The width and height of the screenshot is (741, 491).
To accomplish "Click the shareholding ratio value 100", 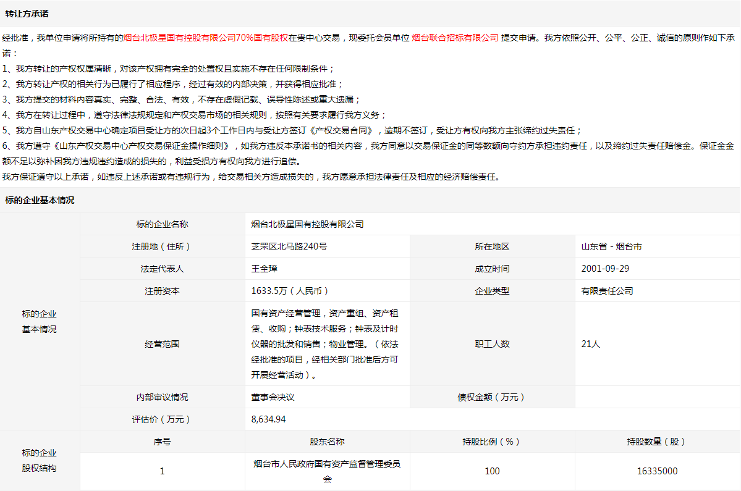I will pos(492,471).
